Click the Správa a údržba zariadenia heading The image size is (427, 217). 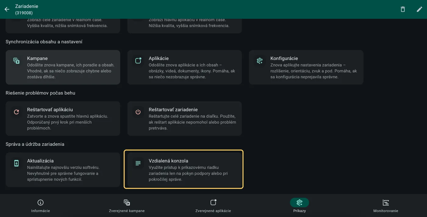point(35,144)
